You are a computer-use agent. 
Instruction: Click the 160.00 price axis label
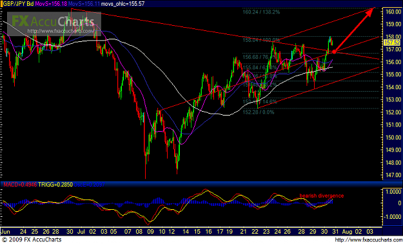393,12
